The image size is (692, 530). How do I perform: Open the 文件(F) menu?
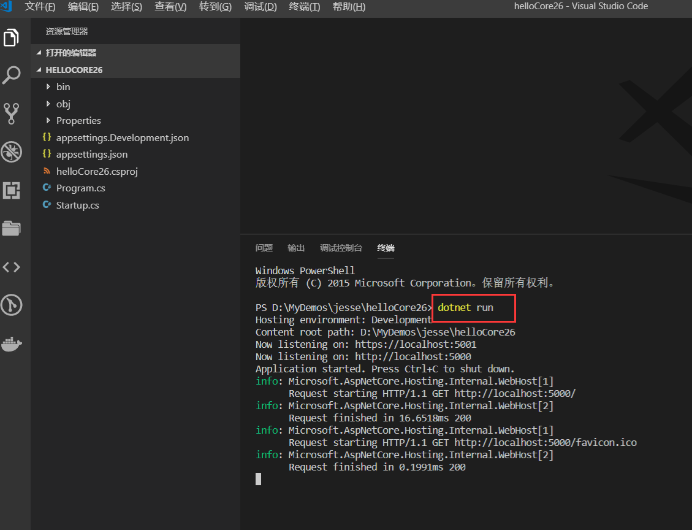click(x=40, y=7)
